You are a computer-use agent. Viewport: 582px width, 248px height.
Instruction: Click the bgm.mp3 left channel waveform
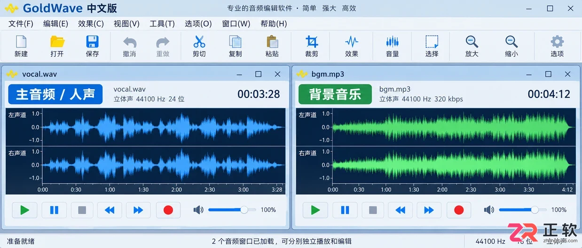pos(454,127)
